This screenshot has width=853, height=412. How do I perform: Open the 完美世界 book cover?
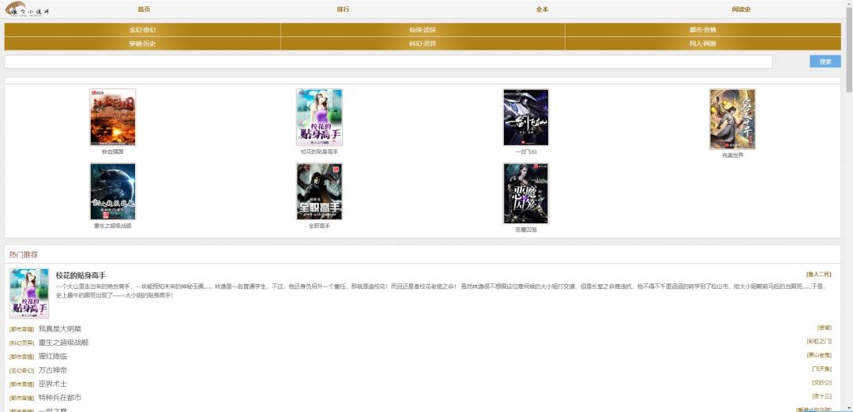click(733, 119)
